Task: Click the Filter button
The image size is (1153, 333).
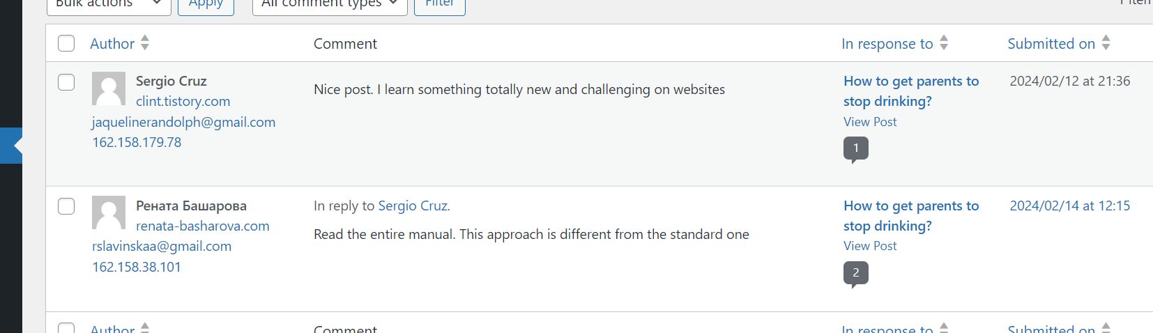Action: click(x=439, y=4)
